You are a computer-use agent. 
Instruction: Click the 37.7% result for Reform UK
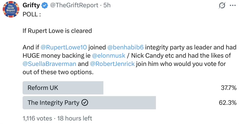click(x=229, y=88)
